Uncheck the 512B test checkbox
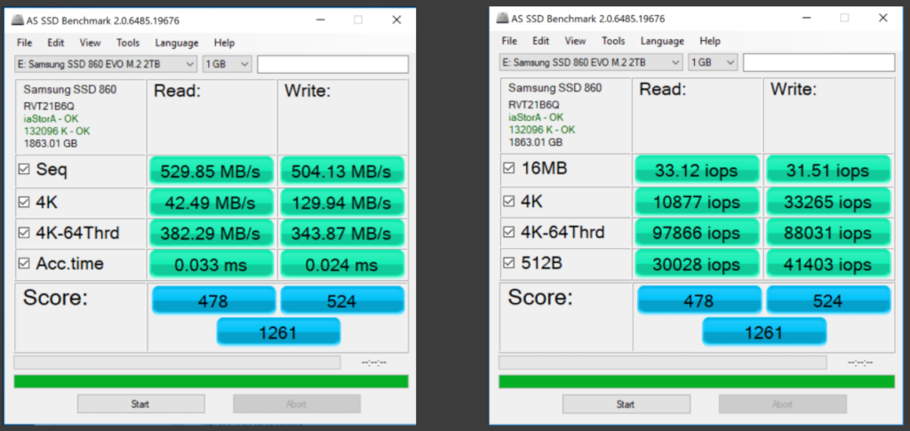 coord(509,261)
